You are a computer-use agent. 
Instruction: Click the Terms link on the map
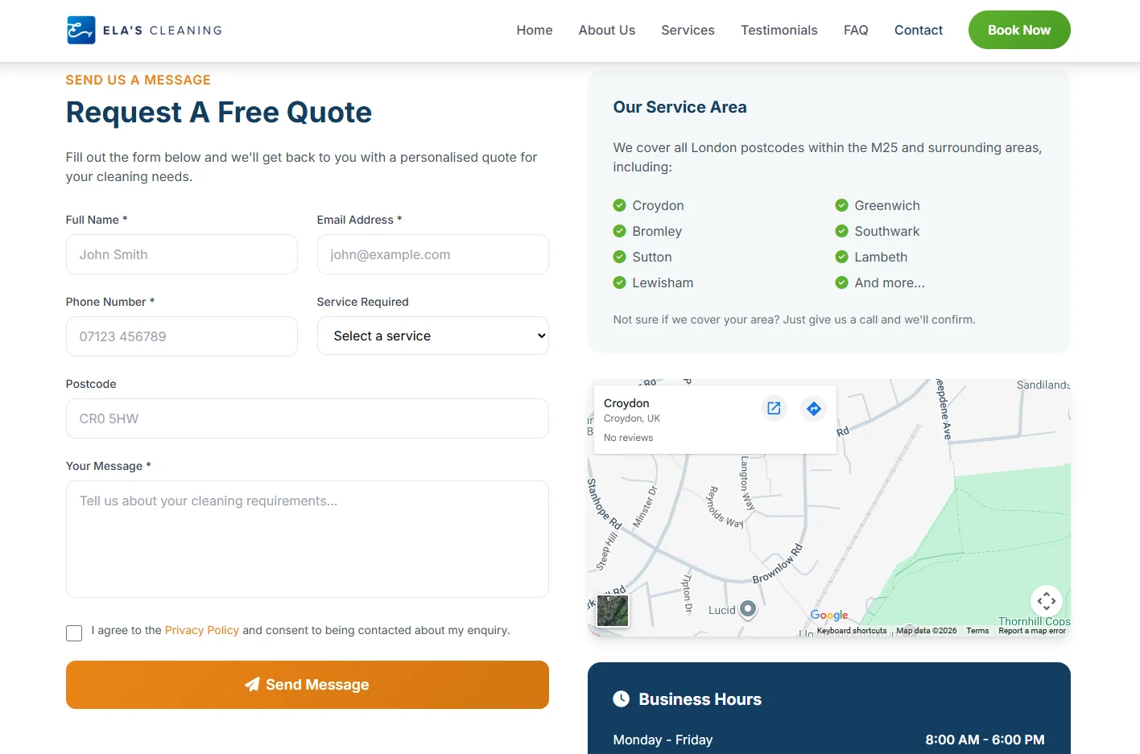pos(977,631)
